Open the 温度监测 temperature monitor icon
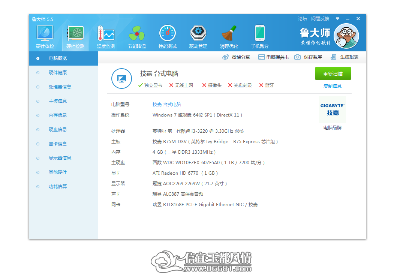The height and width of the screenshot is (277, 403). pos(106,37)
